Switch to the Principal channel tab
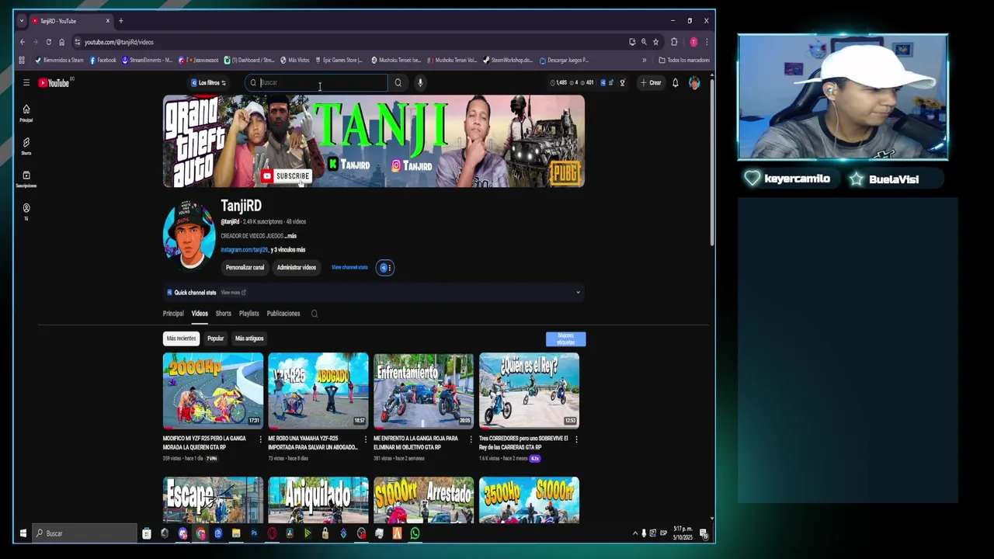The image size is (994, 559). tap(173, 314)
